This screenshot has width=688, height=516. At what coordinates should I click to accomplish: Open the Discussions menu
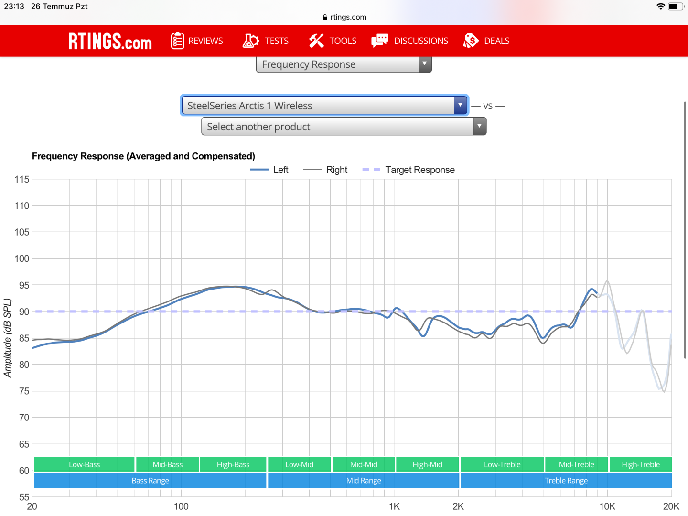tap(410, 41)
